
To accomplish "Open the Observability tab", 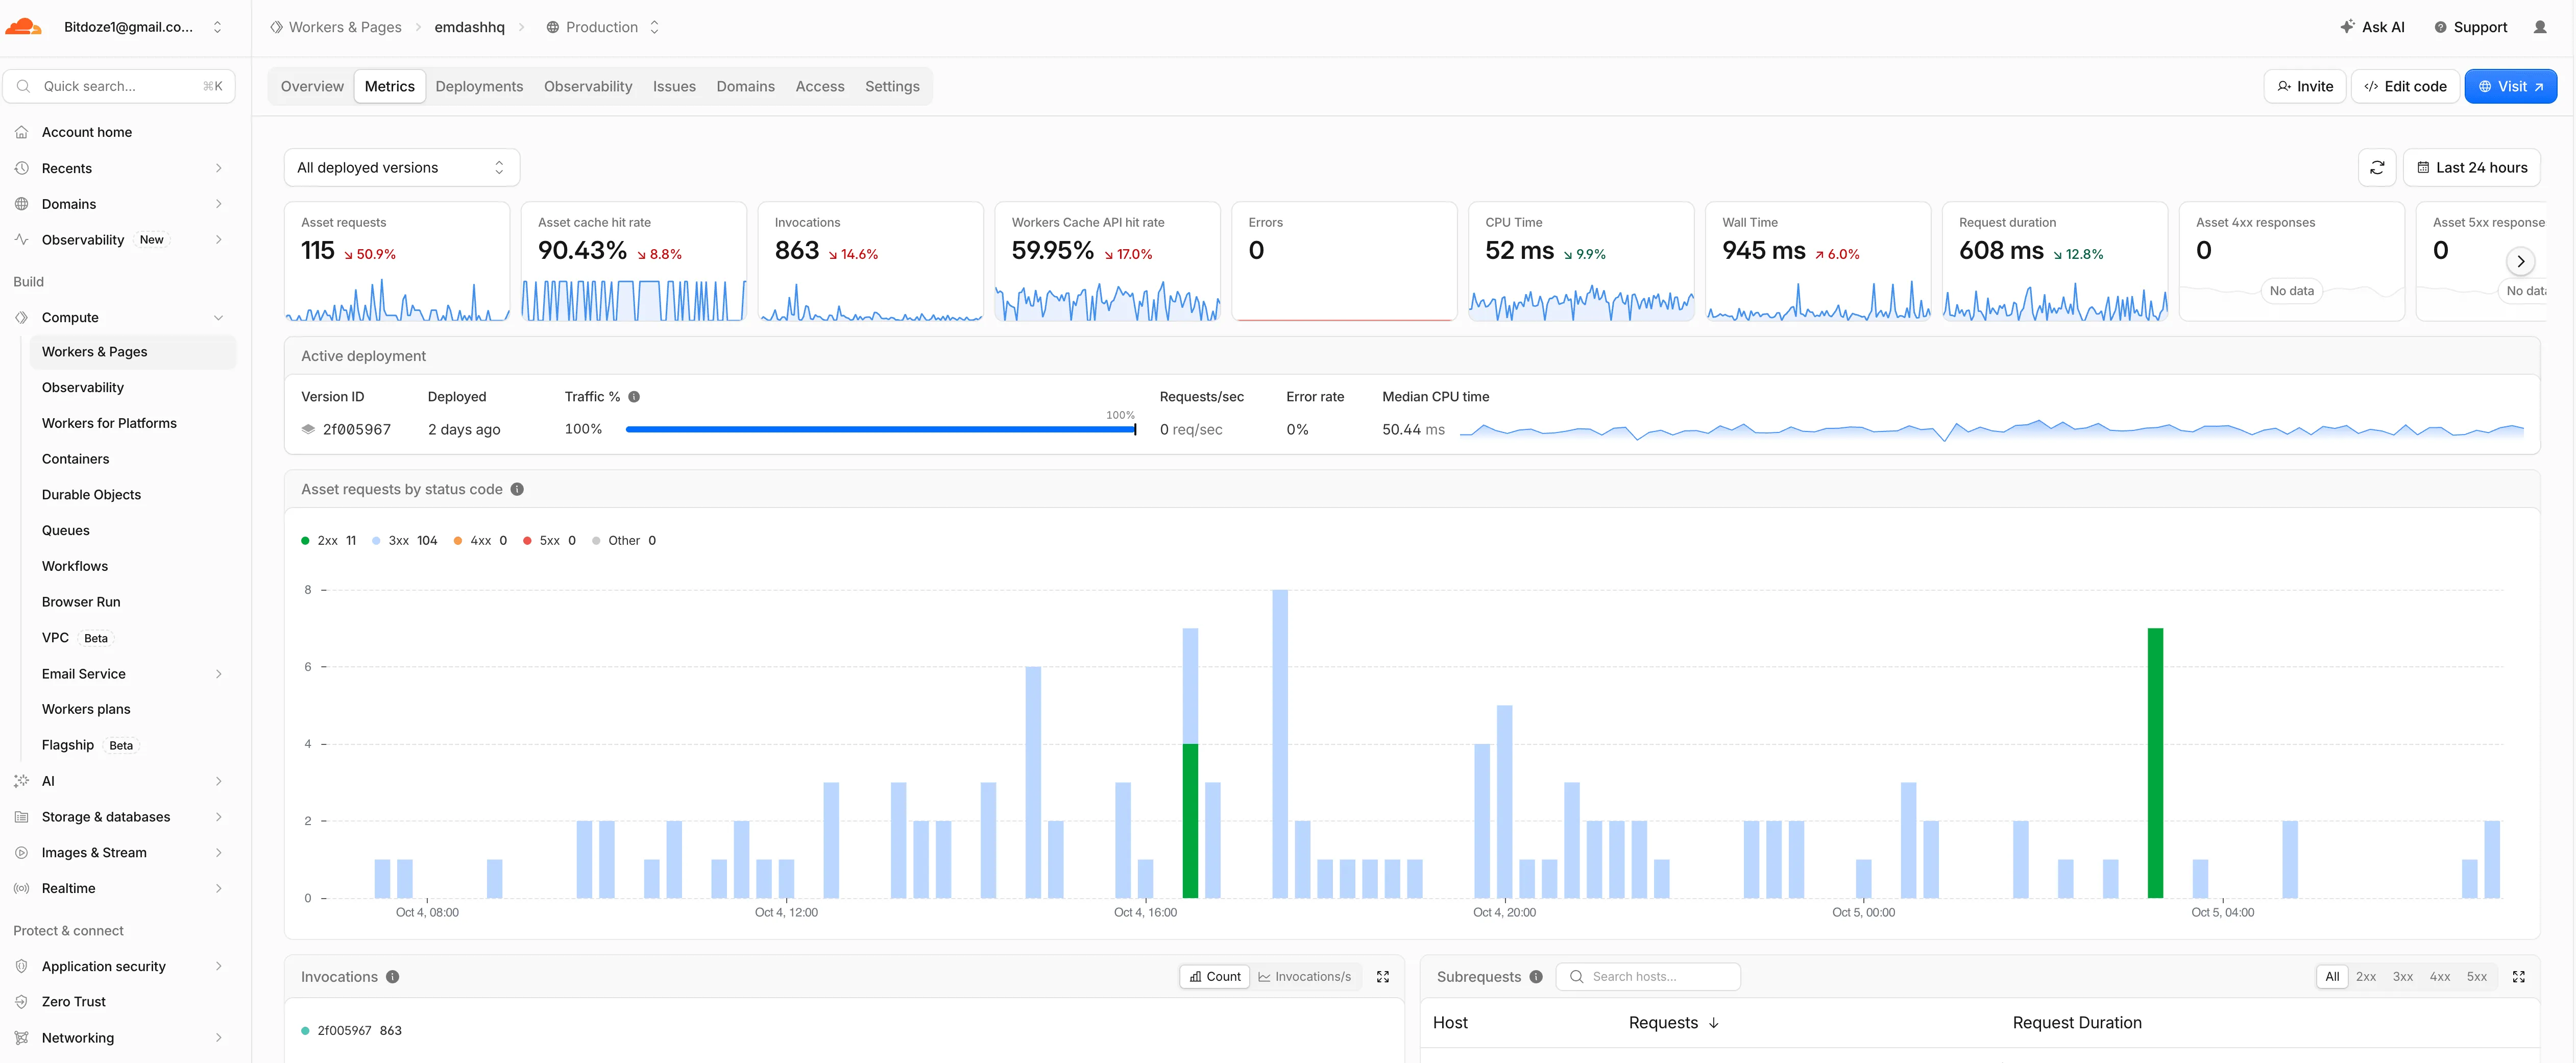I will [x=588, y=87].
